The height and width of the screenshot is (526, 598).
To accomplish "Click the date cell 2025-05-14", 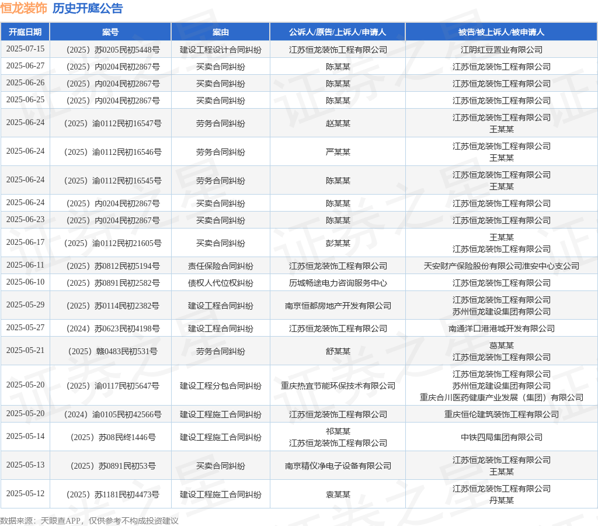I will 25,437.
